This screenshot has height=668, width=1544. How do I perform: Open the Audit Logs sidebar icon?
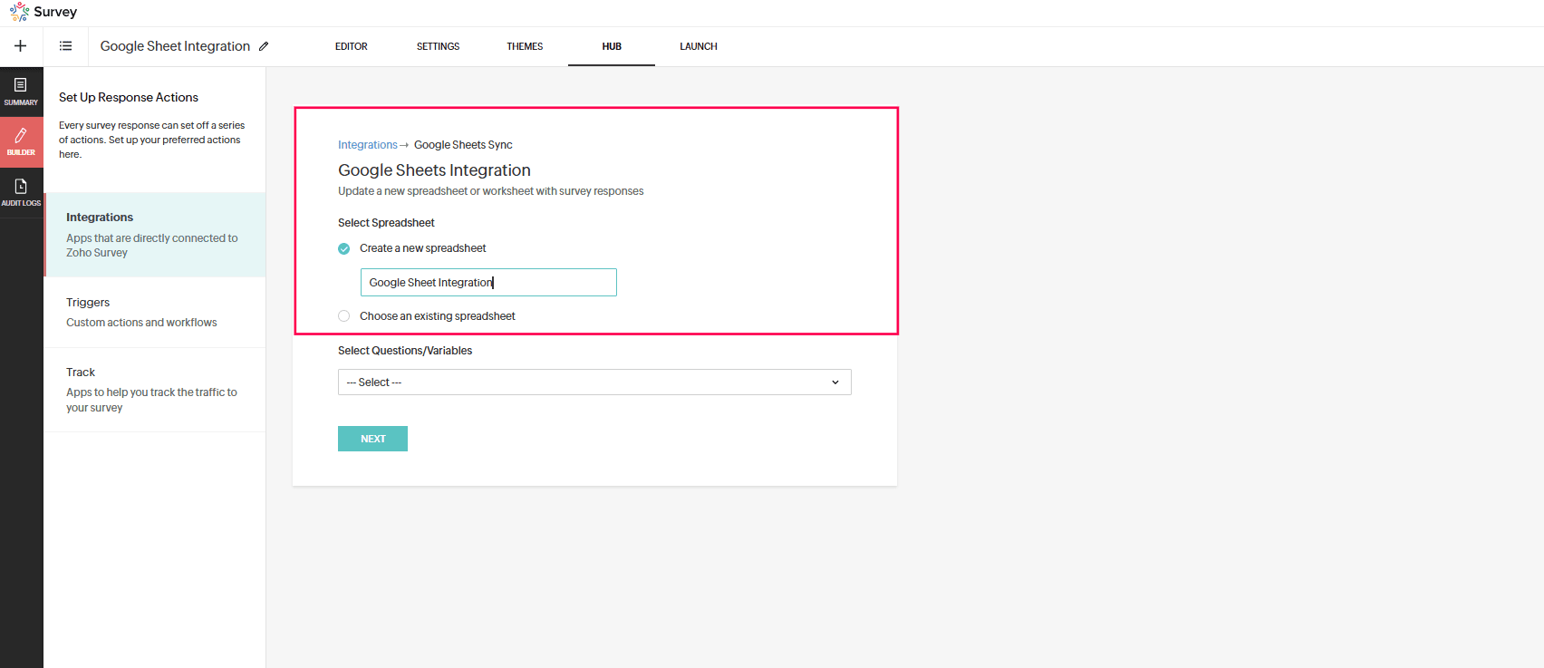coord(21,192)
